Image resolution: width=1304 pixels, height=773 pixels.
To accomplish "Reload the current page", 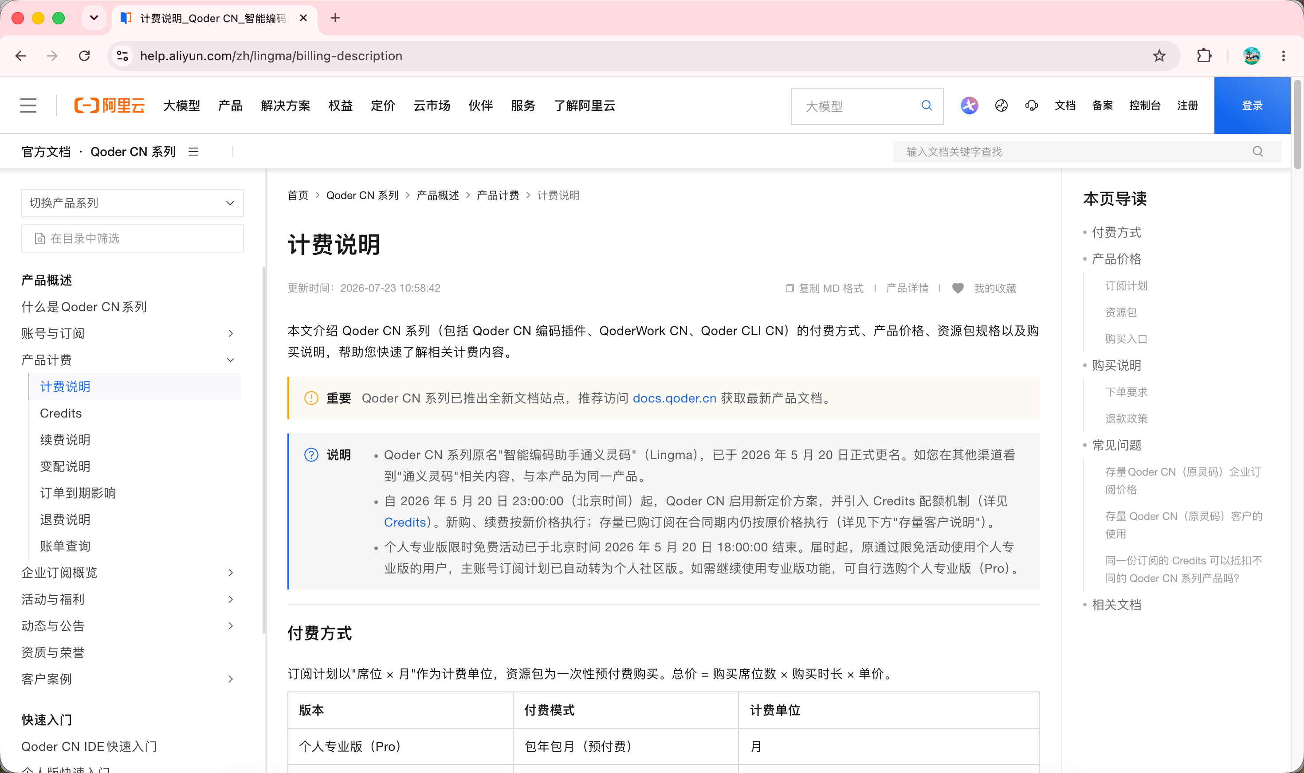I will pos(84,56).
